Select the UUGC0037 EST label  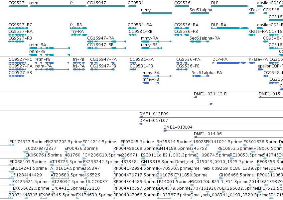coord(97,182)
